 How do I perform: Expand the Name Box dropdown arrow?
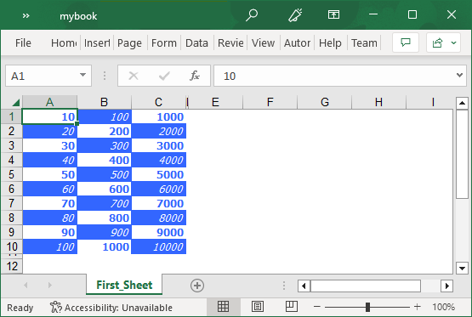pyautogui.click(x=82, y=75)
